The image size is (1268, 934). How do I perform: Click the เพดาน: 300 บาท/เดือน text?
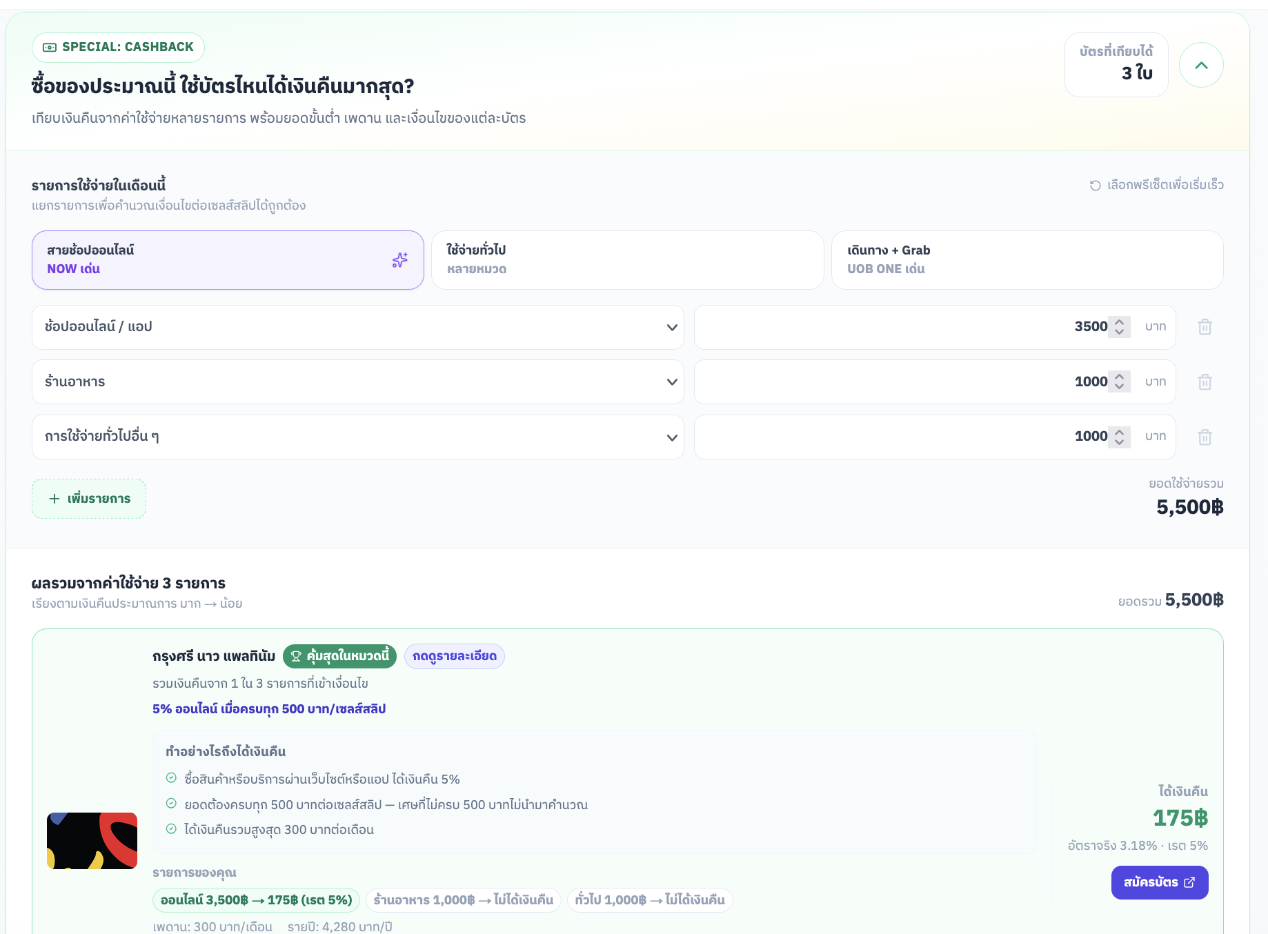[212, 926]
